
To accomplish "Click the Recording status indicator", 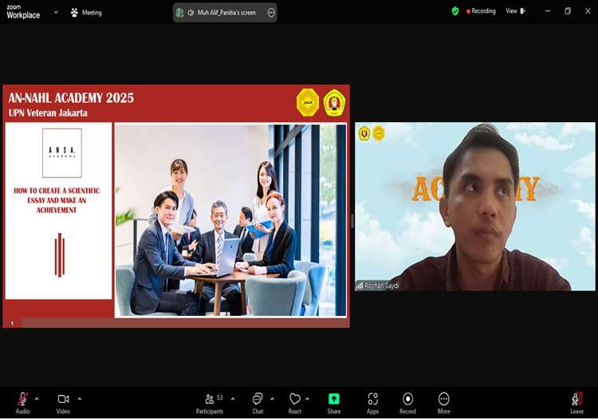I will tap(481, 11).
